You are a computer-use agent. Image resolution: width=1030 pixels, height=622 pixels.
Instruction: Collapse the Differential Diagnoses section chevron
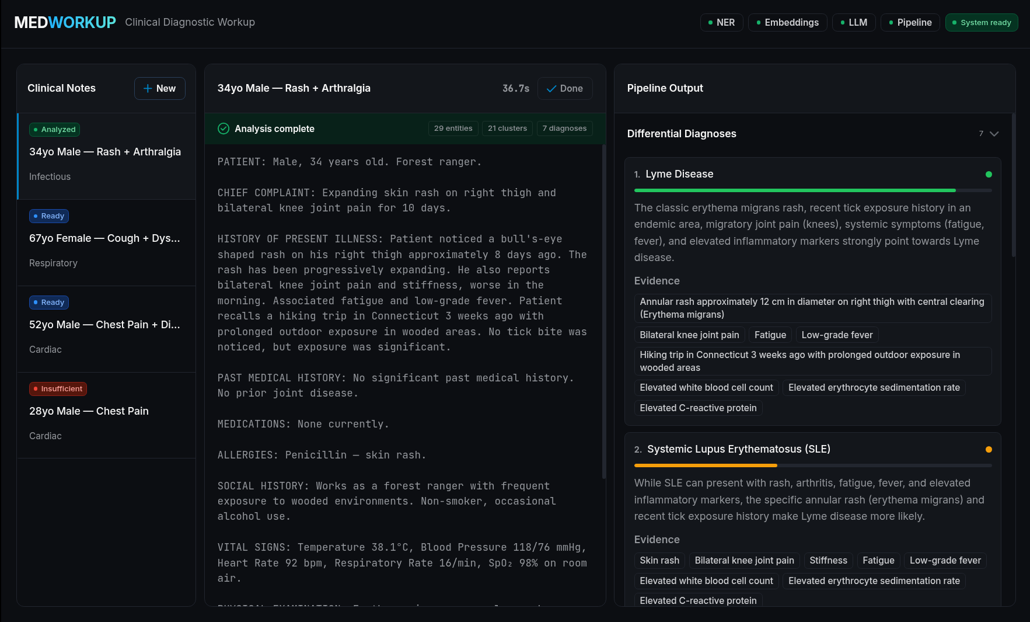coord(994,134)
